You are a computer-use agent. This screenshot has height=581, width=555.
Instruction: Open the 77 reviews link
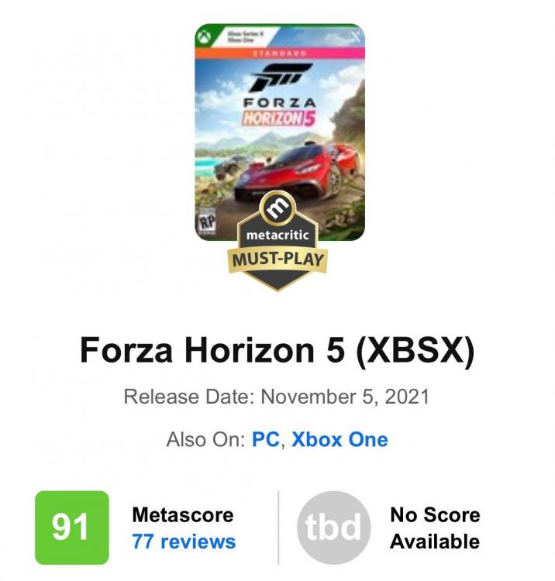tap(184, 541)
